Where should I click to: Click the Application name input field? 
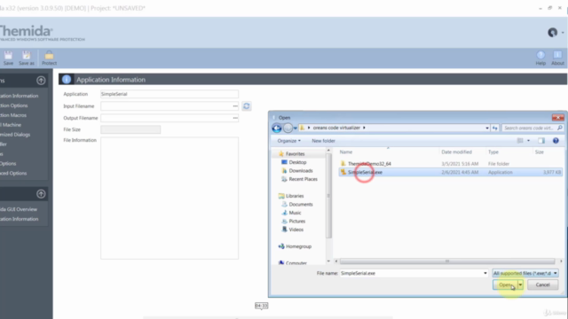(x=170, y=94)
